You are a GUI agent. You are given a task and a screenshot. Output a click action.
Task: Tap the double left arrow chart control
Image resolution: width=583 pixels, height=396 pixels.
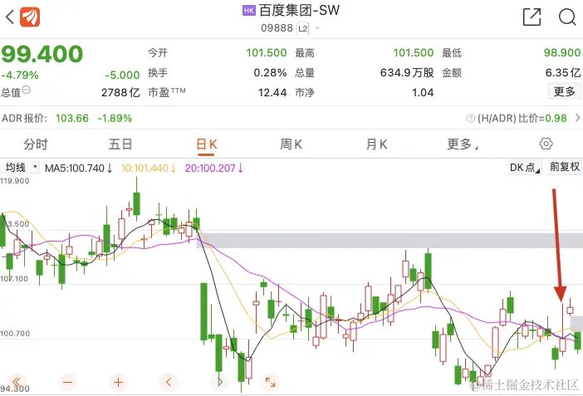17,382
